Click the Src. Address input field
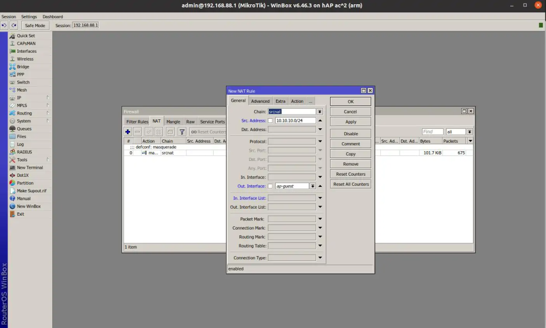 point(295,121)
